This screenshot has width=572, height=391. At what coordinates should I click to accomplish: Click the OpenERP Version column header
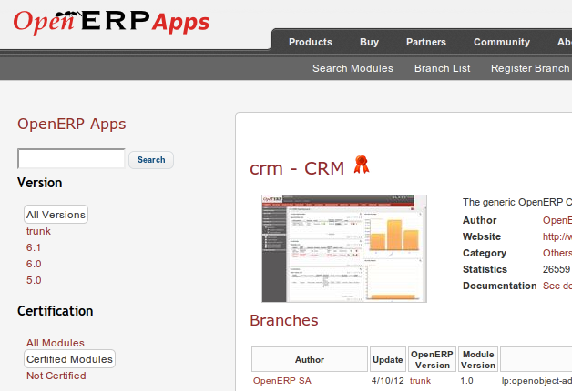(432, 359)
